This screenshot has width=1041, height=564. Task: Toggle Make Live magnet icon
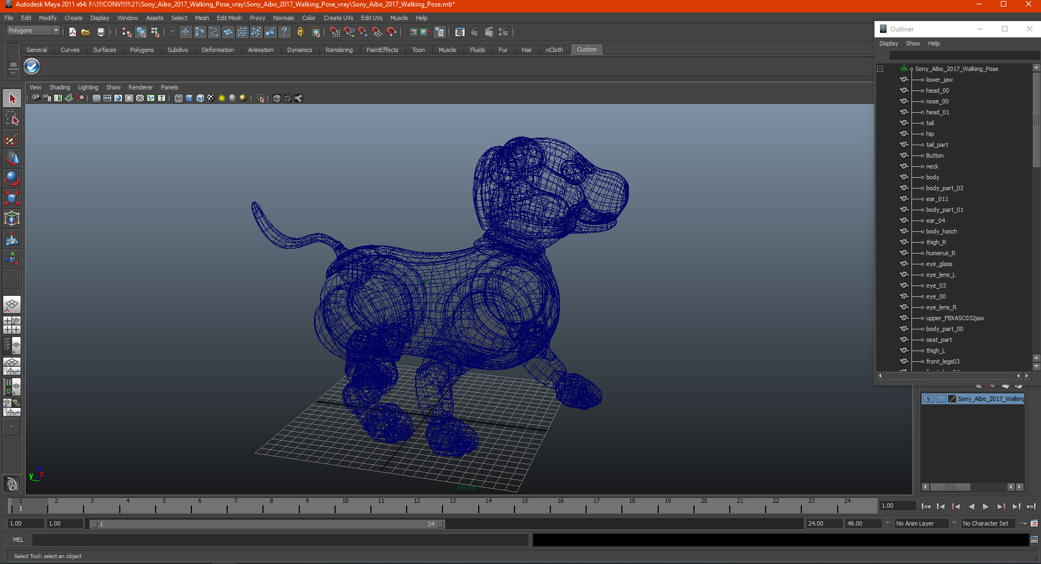tap(391, 32)
